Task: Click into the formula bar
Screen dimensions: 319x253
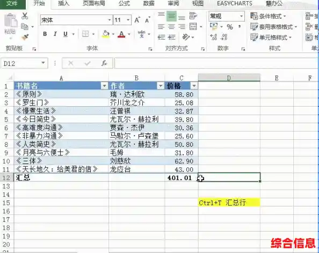Action: [216, 63]
